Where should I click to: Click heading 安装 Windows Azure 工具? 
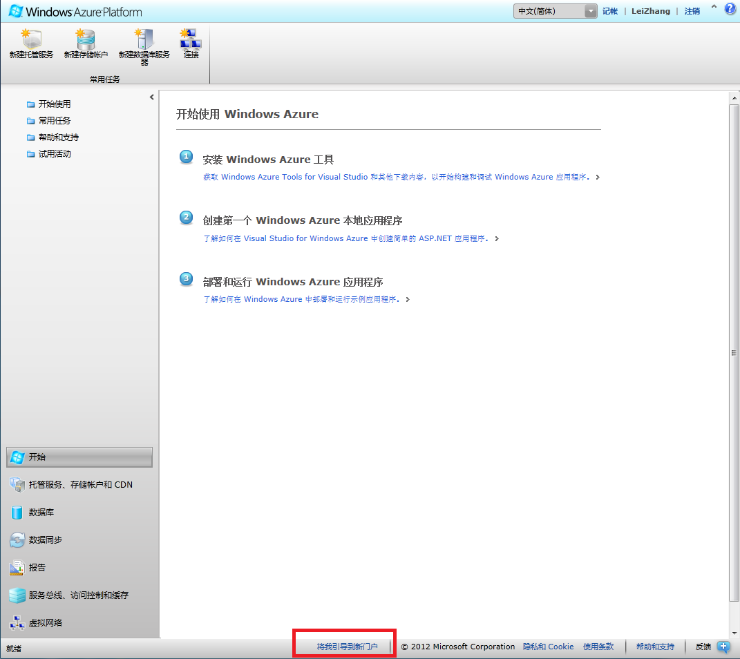[x=268, y=160]
